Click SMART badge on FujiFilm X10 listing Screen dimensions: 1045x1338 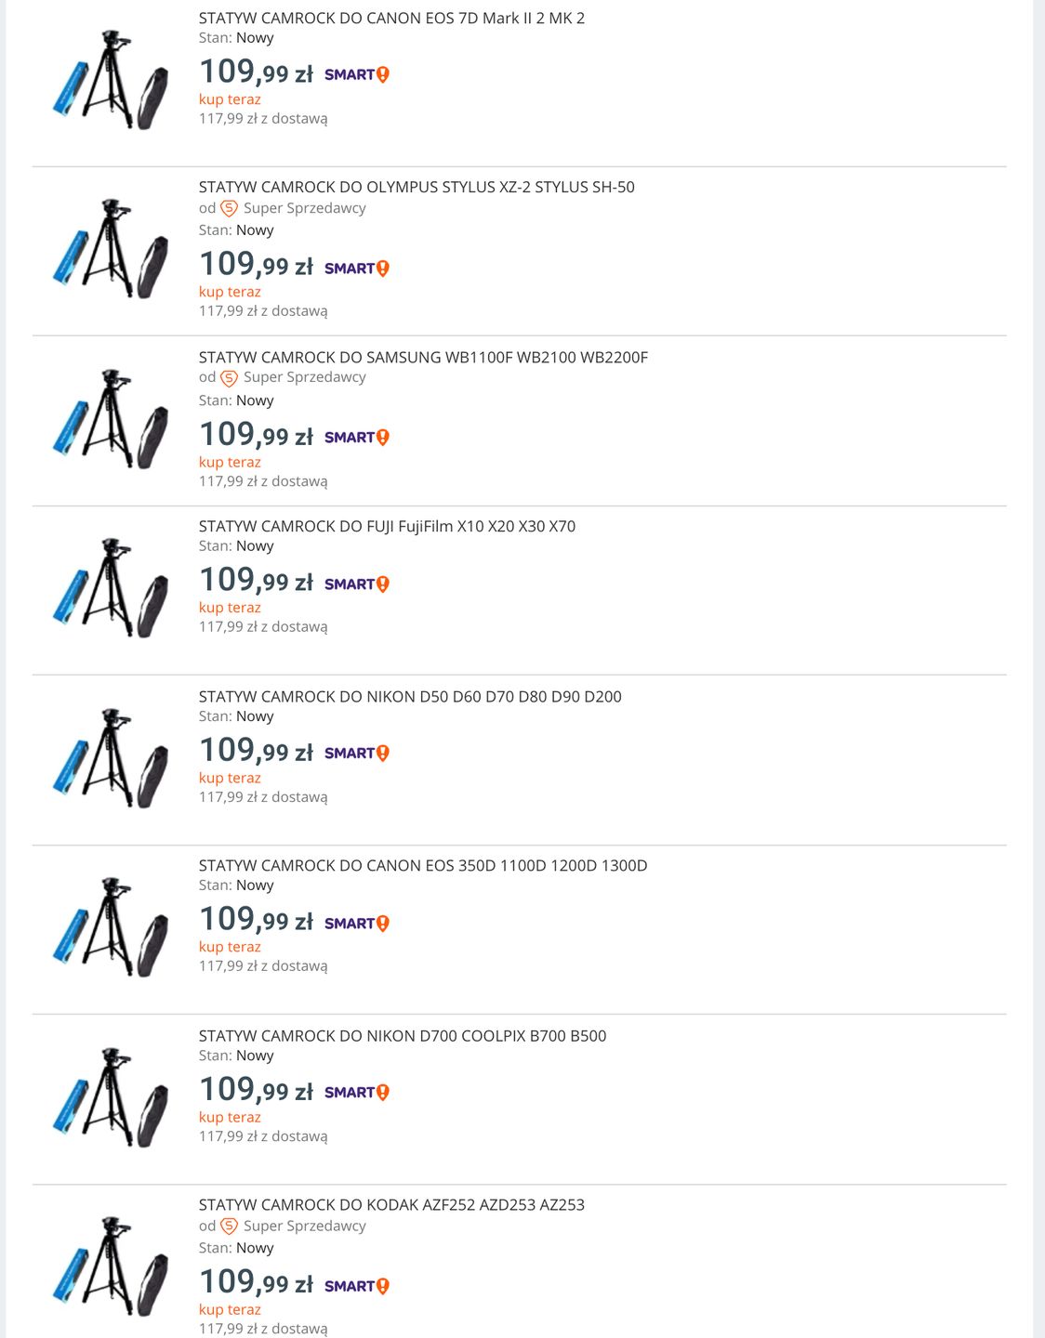click(356, 584)
